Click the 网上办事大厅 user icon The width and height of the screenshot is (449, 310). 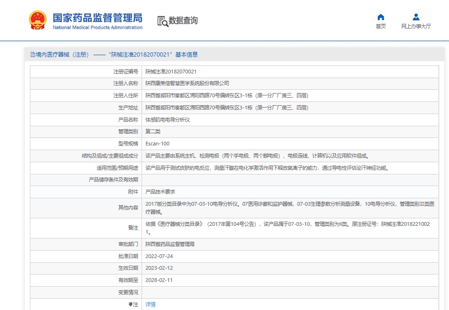tap(416, 17)
